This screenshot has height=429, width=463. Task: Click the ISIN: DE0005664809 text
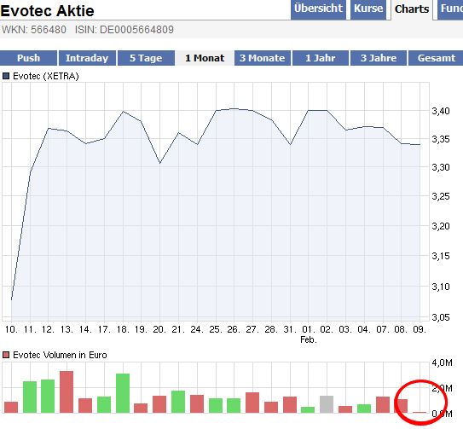(x=124, y=30)
